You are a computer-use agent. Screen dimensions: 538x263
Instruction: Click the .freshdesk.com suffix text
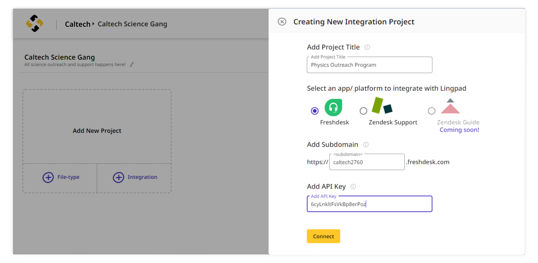428,162
